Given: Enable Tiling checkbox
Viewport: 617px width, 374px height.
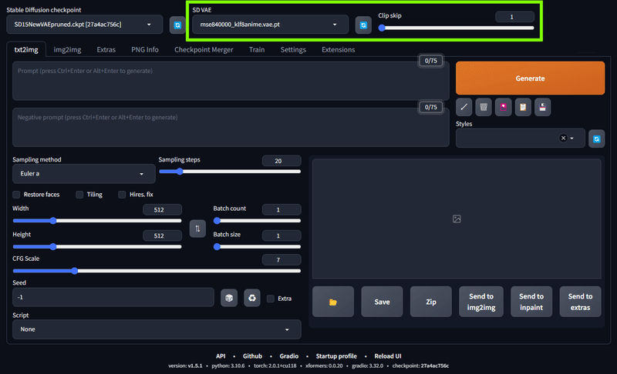Looking at the screenshot, I should [x=79, y=195].
